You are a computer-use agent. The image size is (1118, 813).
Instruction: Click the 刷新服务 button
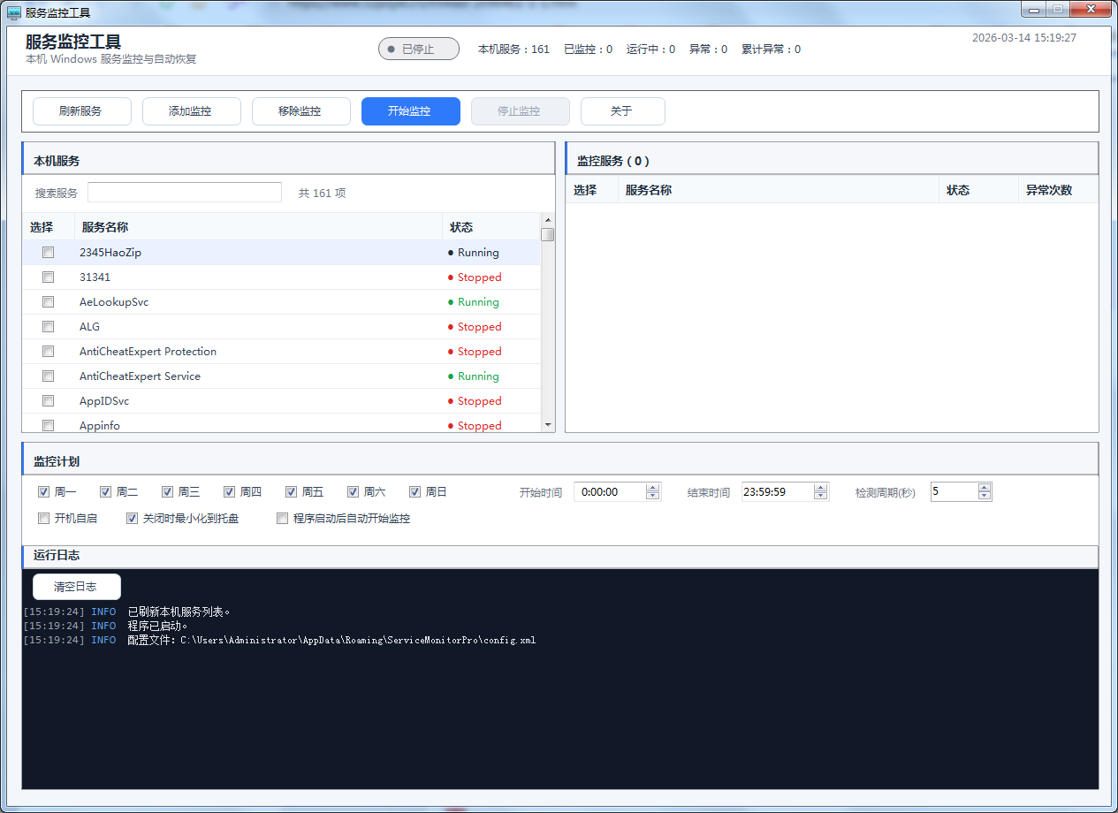81,111
